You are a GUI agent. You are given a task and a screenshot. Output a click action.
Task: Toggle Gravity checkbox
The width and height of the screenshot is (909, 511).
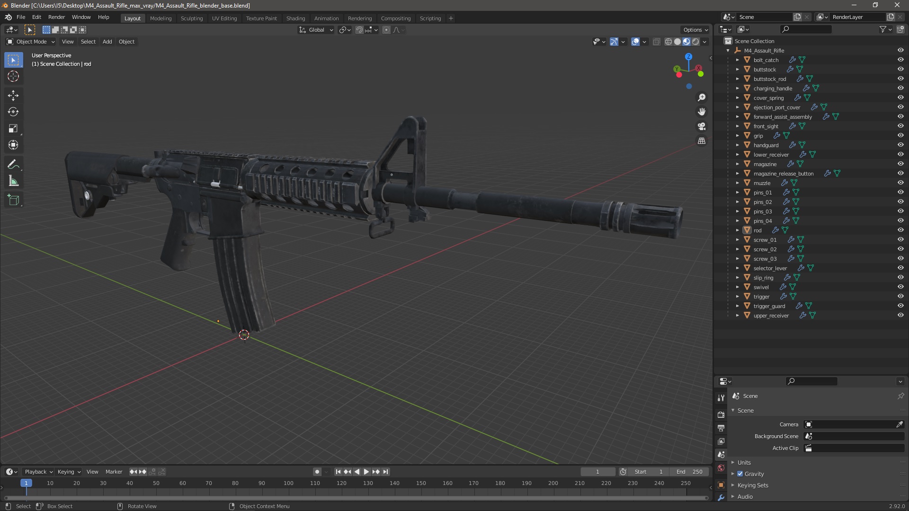tap(740, 474)
